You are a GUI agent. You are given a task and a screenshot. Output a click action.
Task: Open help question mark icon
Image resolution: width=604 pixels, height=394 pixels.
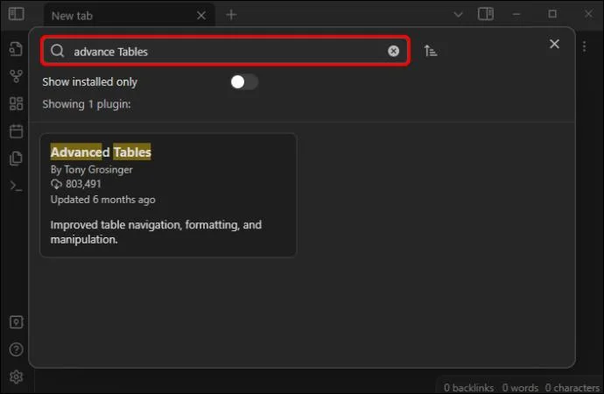[x=16, y=349]
